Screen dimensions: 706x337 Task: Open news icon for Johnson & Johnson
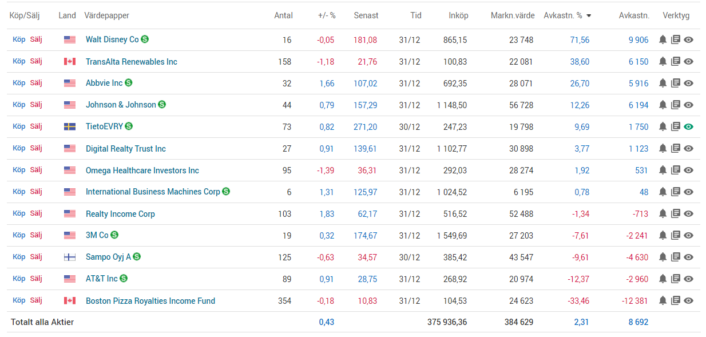pyautogui.click(x=676, y=105)
